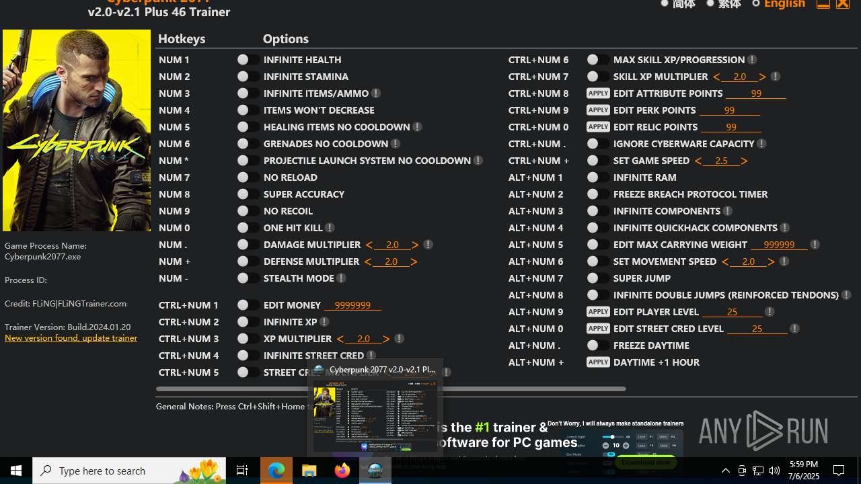861x484 pixels.
Task: Select the 简体 language option
Action: tap(677, 4)
